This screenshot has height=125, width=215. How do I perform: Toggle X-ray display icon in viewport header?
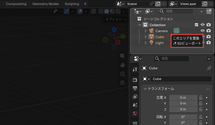93,11
